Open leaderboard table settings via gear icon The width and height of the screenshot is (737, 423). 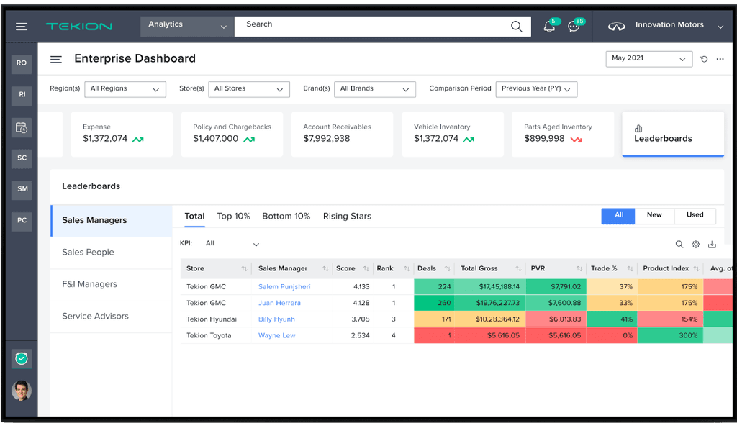(695, 245)
